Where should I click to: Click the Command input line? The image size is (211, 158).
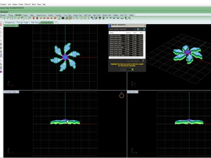pos(105,12)
